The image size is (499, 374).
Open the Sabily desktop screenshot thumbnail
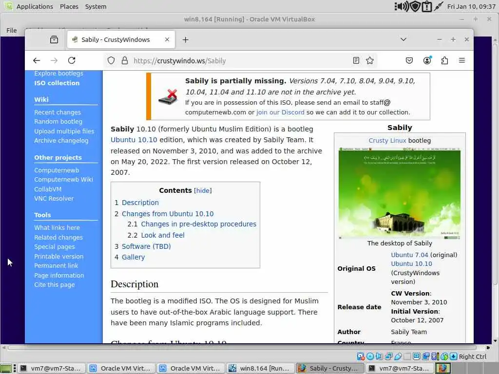tap(400, 193)
